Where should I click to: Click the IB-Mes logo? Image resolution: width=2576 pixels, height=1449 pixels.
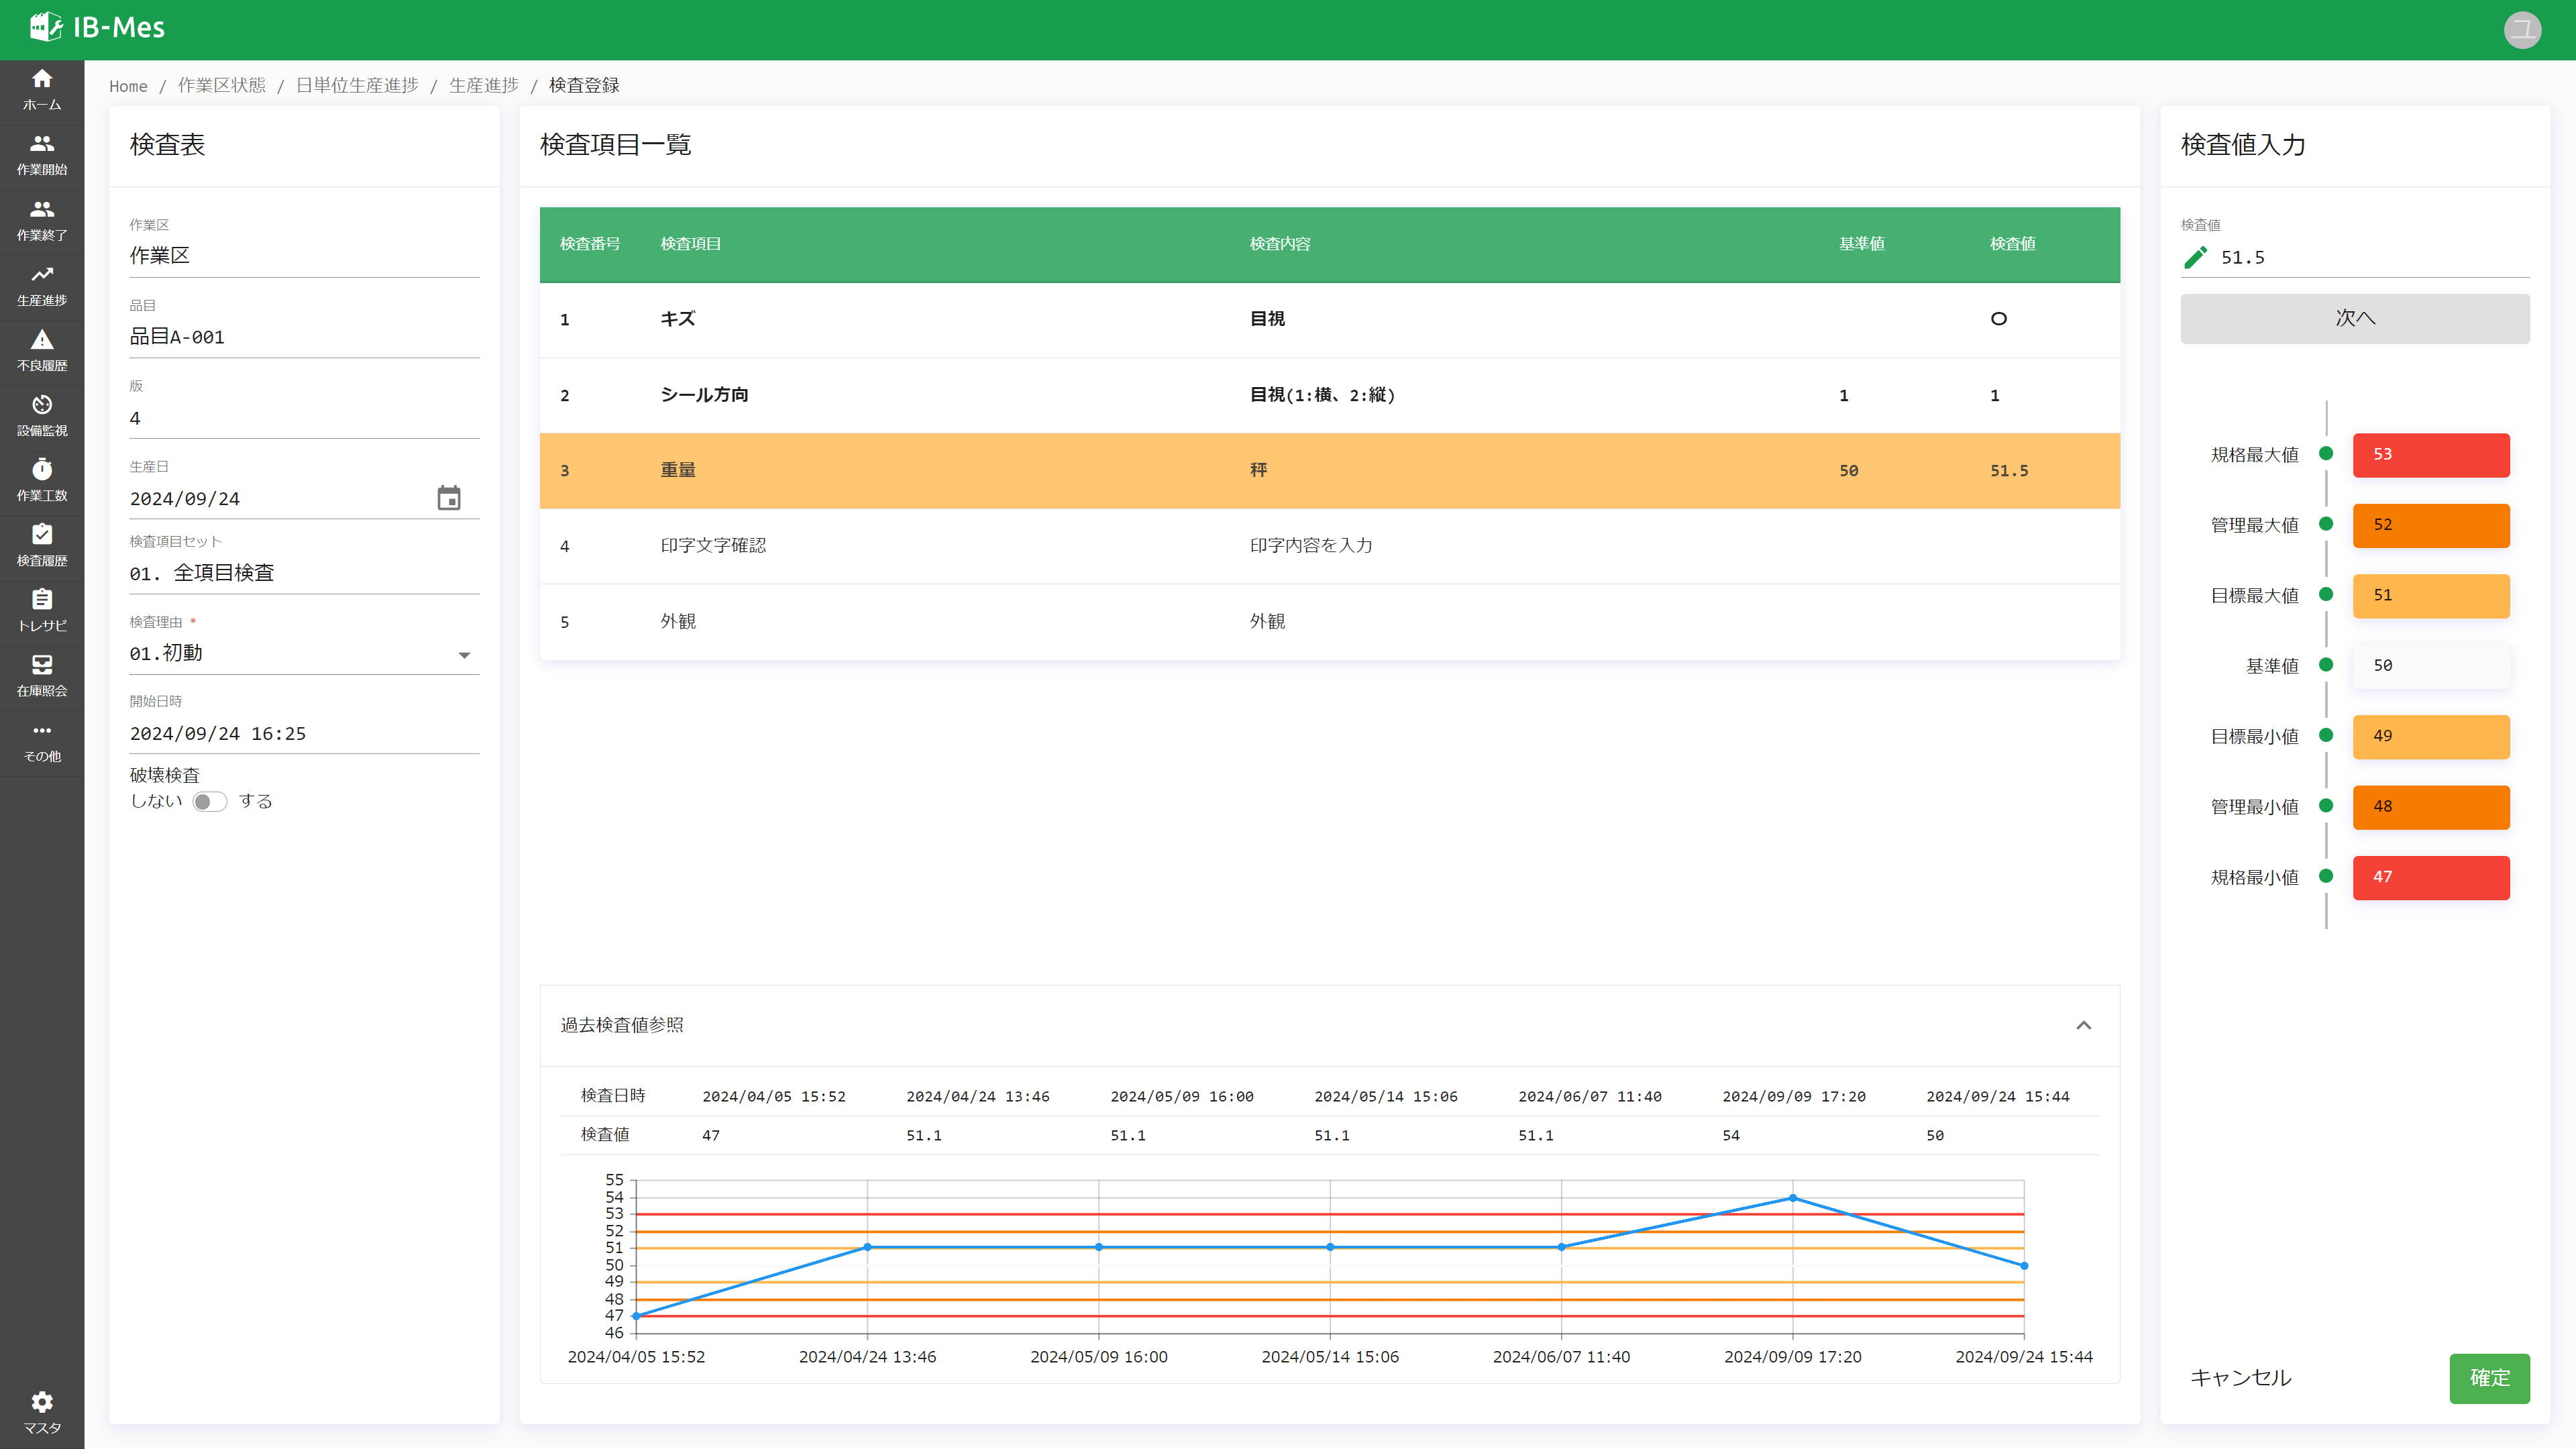tap(97, 27)
